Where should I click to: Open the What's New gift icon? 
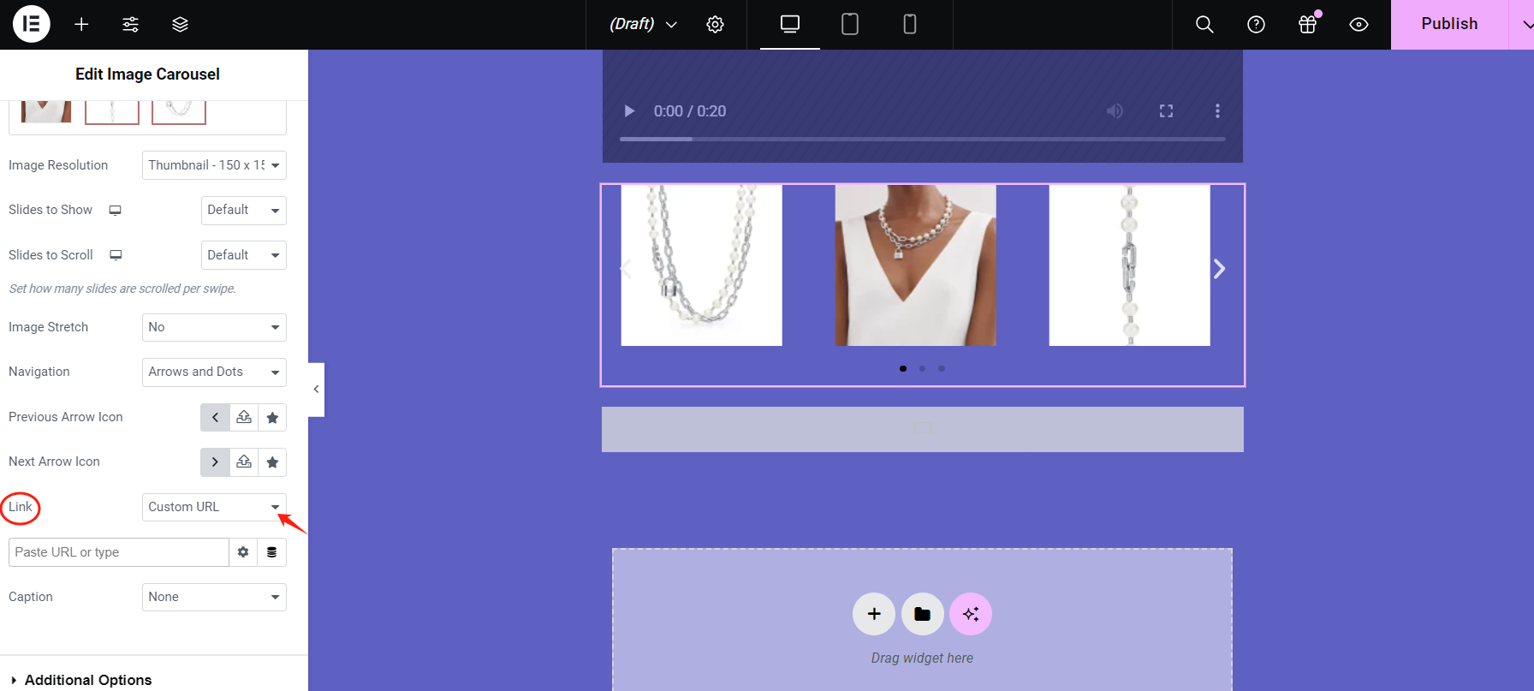click(x=1307, y=24)
